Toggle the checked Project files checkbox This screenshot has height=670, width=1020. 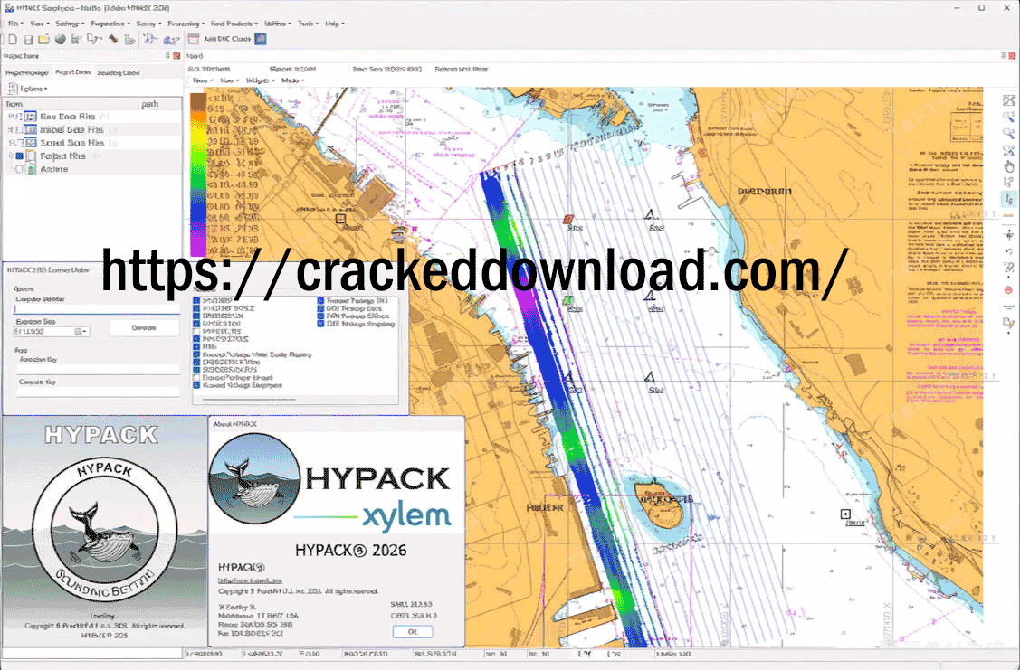point(20,156)
